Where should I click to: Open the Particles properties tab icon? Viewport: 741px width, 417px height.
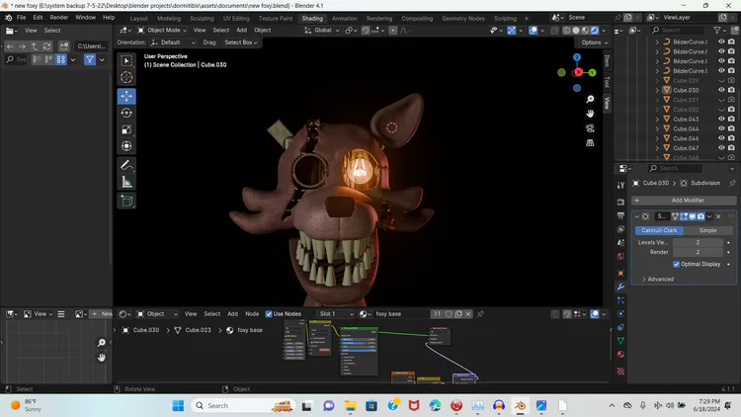[620, 300]
